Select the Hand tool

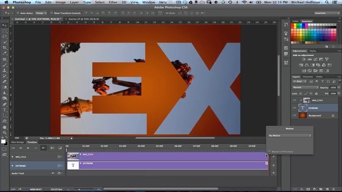(4, 127)
